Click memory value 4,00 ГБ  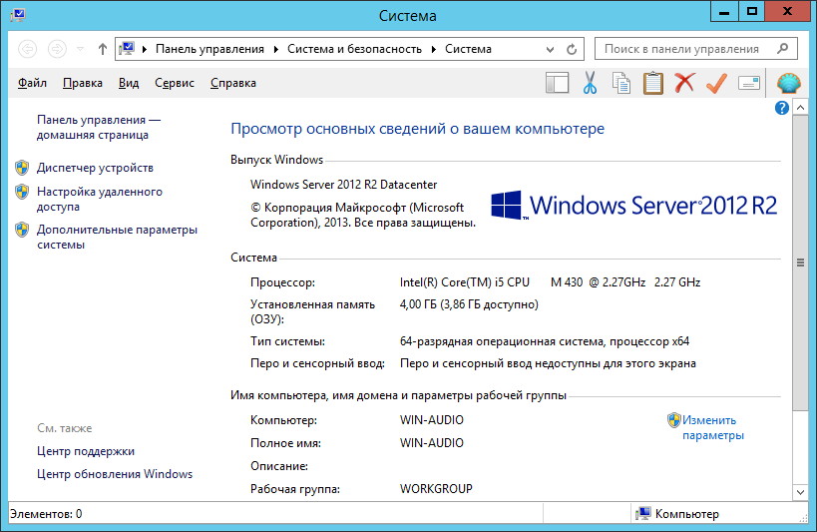(469, 304)
